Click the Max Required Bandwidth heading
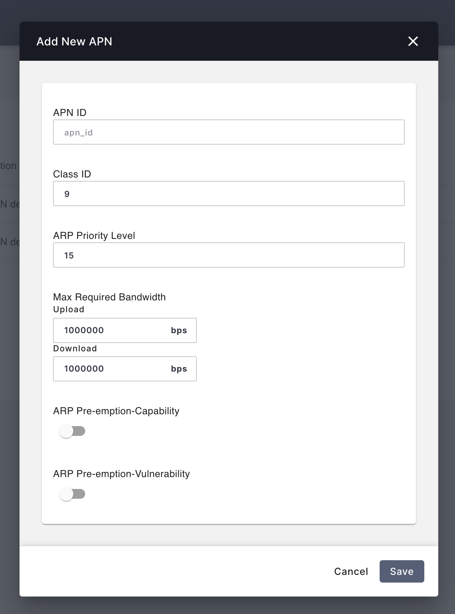The height and width of the screenshot is (614, 455). tap(109, 297)
